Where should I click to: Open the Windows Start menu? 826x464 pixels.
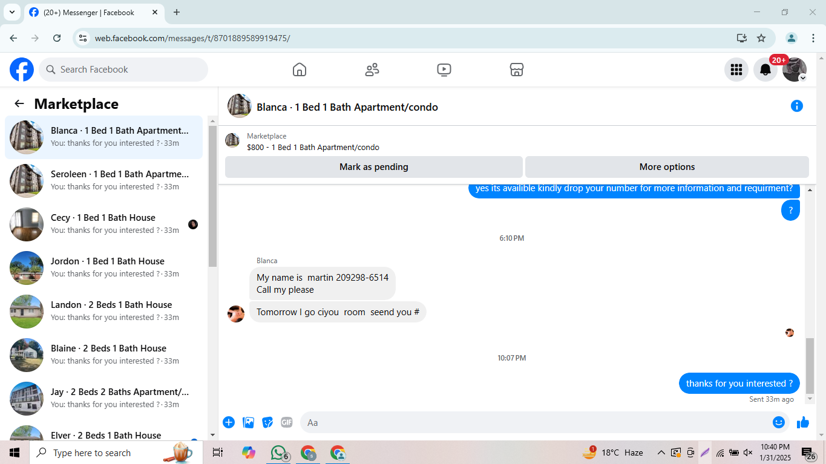coord(15,453)
